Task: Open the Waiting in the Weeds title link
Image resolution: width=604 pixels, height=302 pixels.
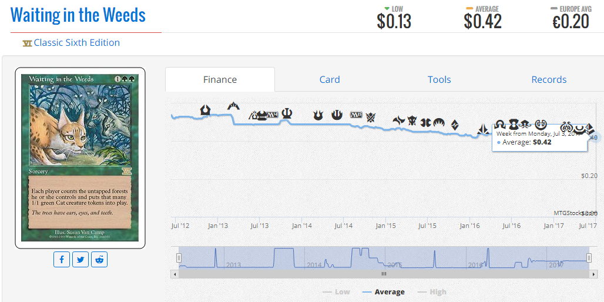Action: (x=78, y=15)
